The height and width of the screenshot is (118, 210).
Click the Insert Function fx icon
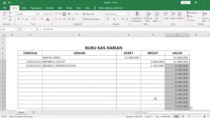[37, 29]
